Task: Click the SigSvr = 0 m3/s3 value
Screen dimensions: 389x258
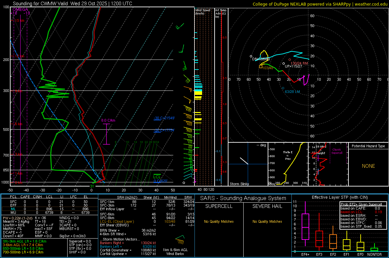Action: (73, 236)
